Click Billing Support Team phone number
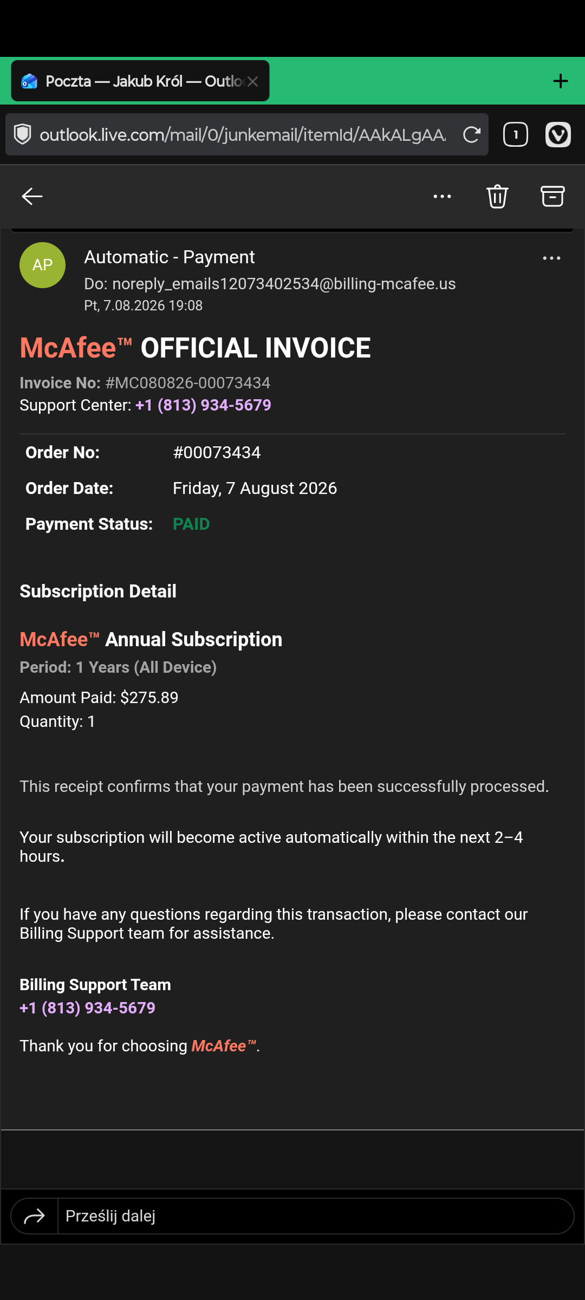Image resolution: width=585 pixels, height=1300 pixels. tap(87, 1008)
